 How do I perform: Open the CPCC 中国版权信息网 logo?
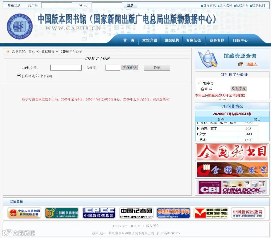coord(99,213)
